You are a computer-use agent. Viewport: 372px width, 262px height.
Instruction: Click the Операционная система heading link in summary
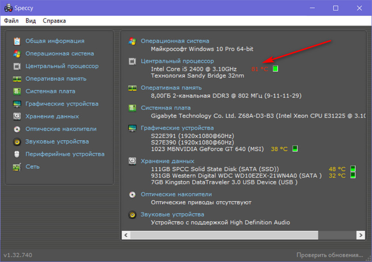[175, 41]
